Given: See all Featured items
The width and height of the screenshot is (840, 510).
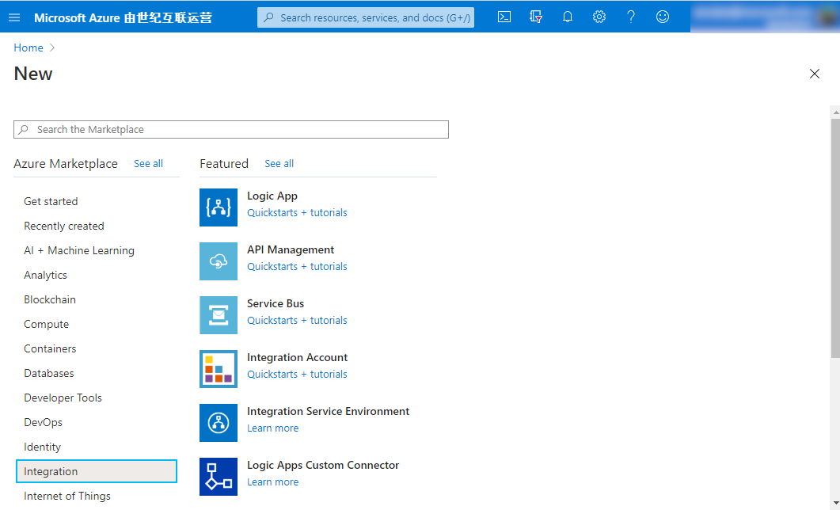Looking at the screenshot, I should [x=279, y=164].
